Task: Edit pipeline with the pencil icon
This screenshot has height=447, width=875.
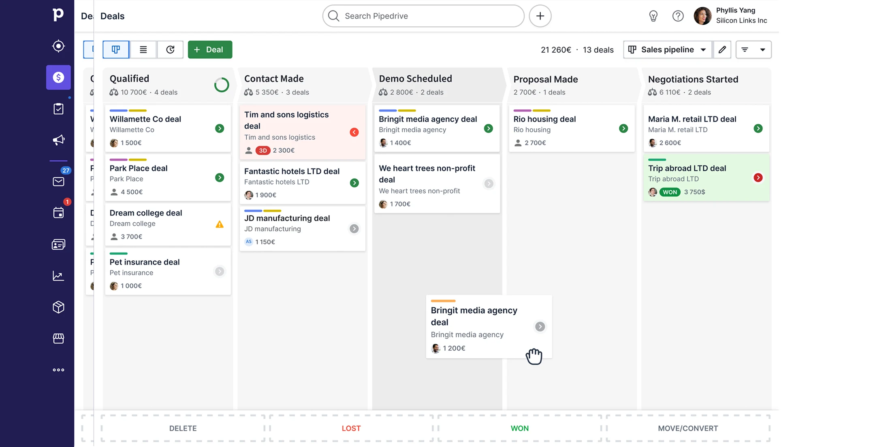Action: (722, 49)
